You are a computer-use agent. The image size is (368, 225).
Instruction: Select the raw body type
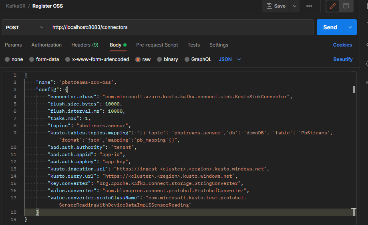point(143,59)
